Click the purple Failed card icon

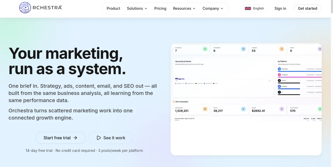pyautogui.click(x=320, y=49)
